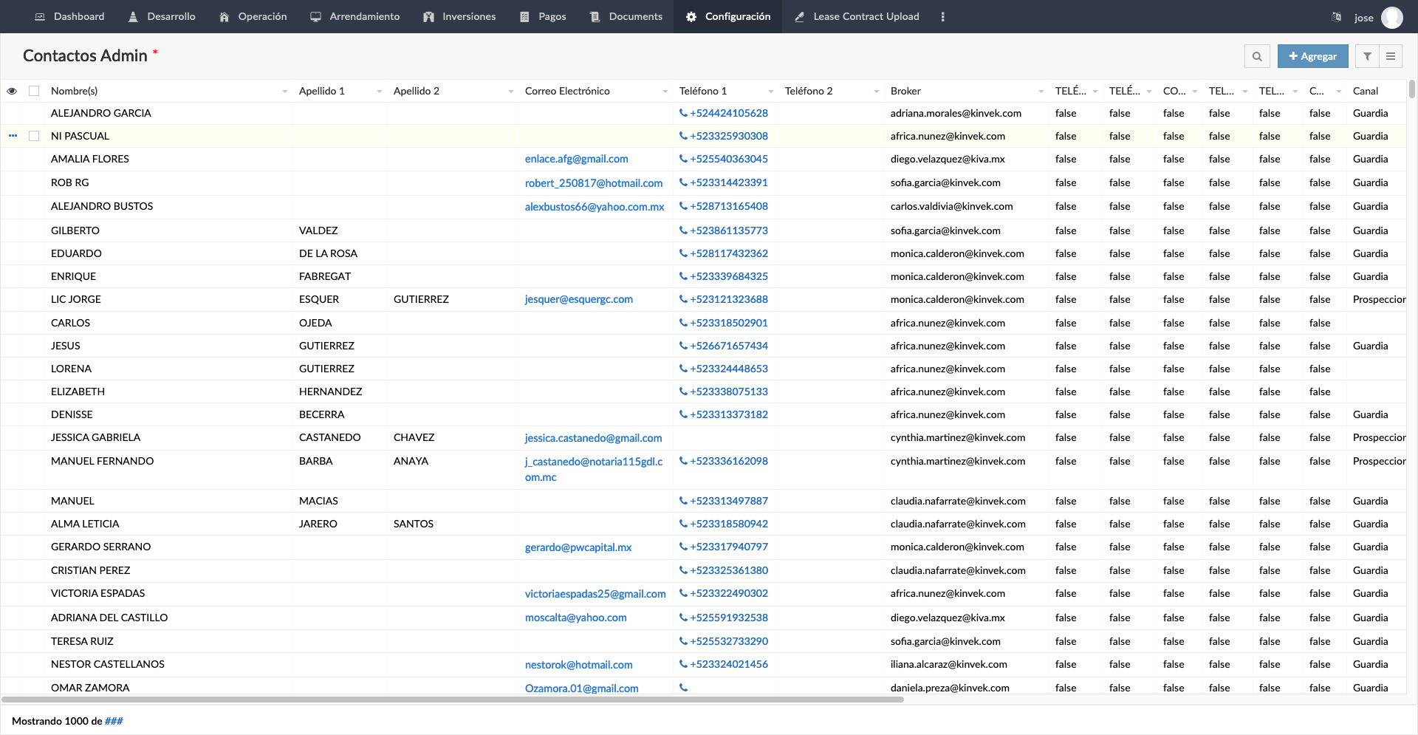The image size is (1418, 735).
Task: Select the Configuración menu
Action: tap(727, 16)
